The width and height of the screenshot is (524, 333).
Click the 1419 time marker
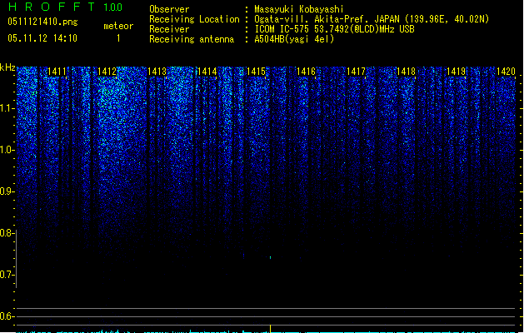(x=456, y=72)
